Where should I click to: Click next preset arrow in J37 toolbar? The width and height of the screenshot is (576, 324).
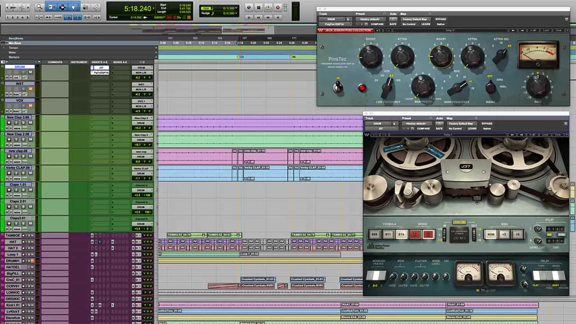coord(521,135)
